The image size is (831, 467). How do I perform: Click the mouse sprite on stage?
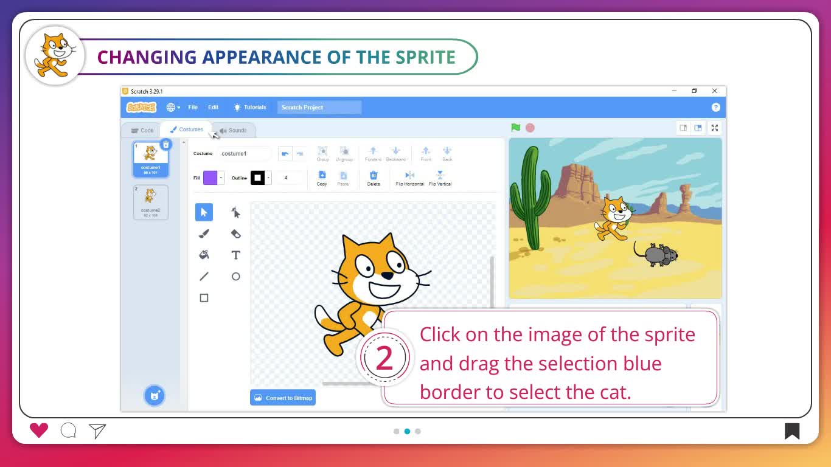656,253
